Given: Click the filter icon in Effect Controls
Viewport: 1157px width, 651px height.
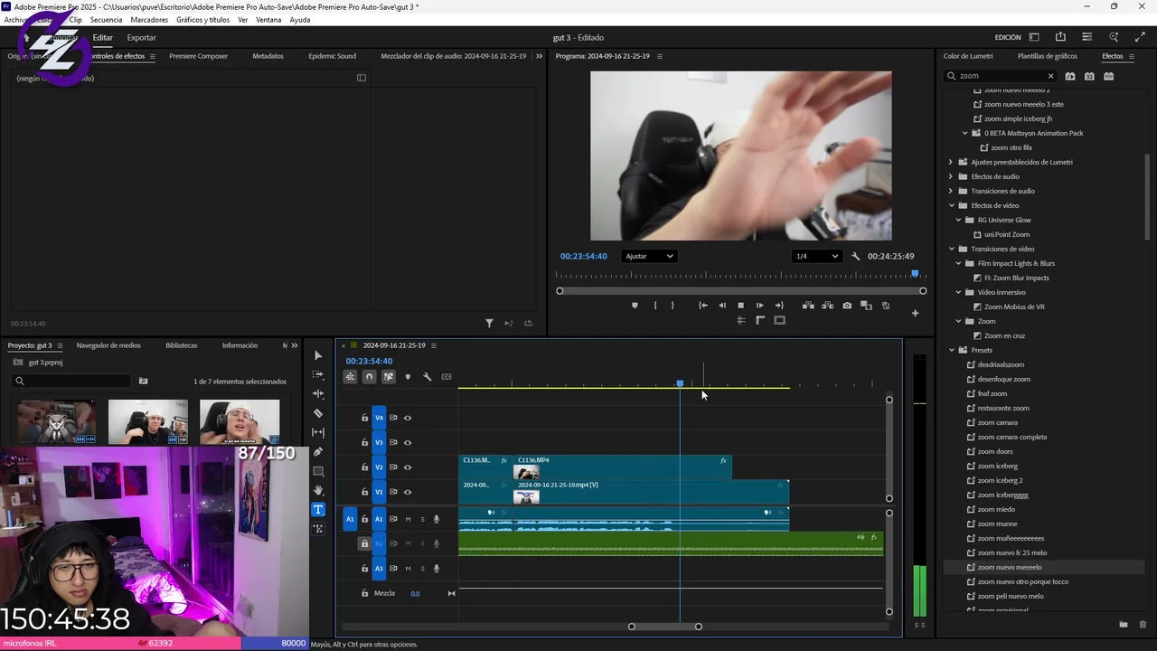Looking at the screenshot, I should coord(489,324).
